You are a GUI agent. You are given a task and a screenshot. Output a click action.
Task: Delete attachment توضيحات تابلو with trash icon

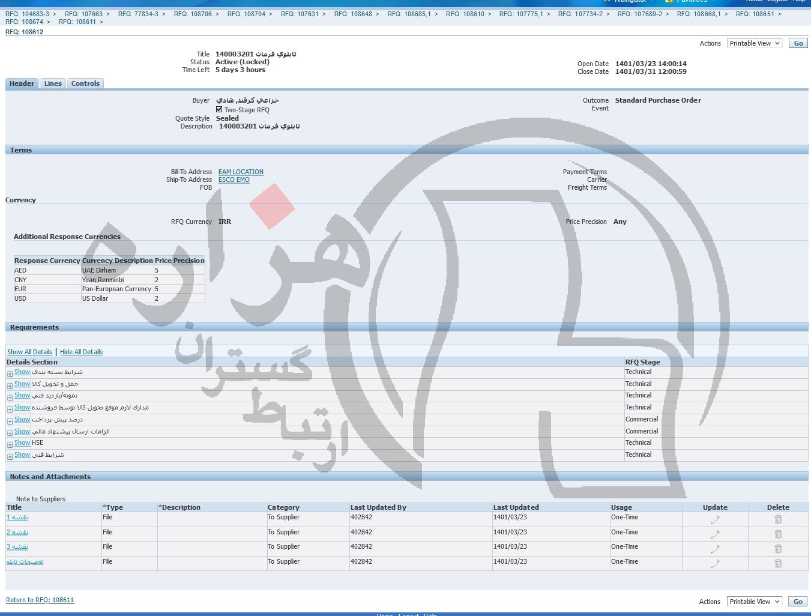click(778, 564)
